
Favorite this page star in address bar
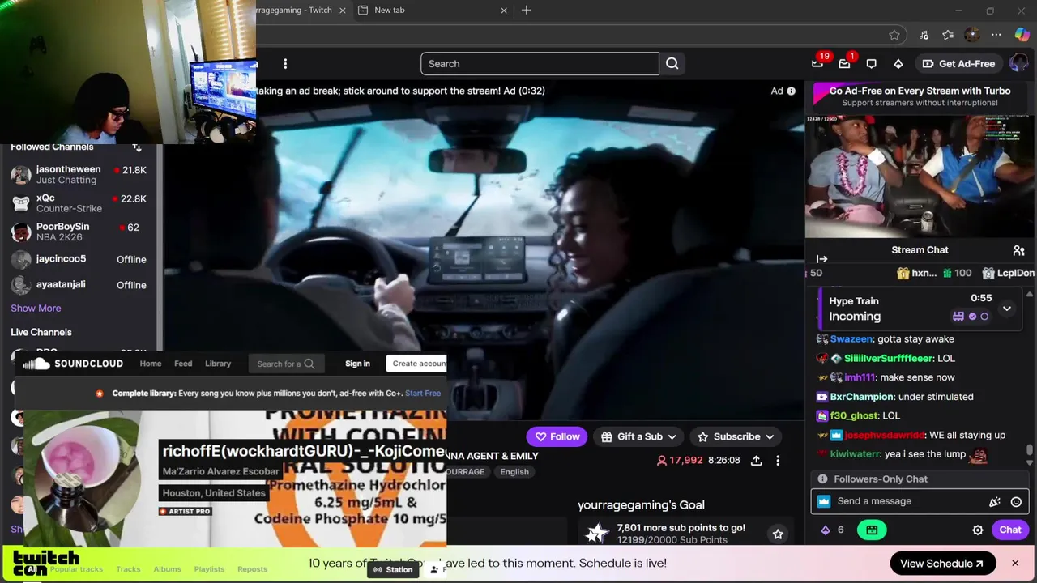[x=894, y=35]
